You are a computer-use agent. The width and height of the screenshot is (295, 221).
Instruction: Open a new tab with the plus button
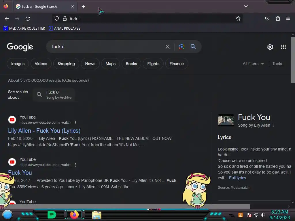83,7
